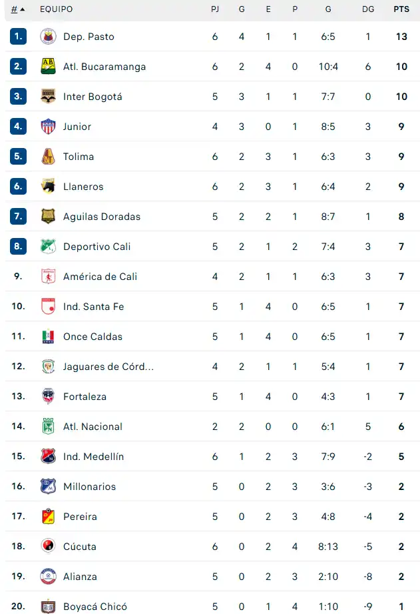The width and height of the screenshot is (420, 614).
Task: Open Boyacá Chicó's team entry
Action: click(x=95, y=607)
